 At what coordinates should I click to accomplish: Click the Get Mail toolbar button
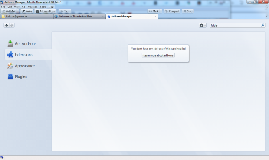[9, 11]
